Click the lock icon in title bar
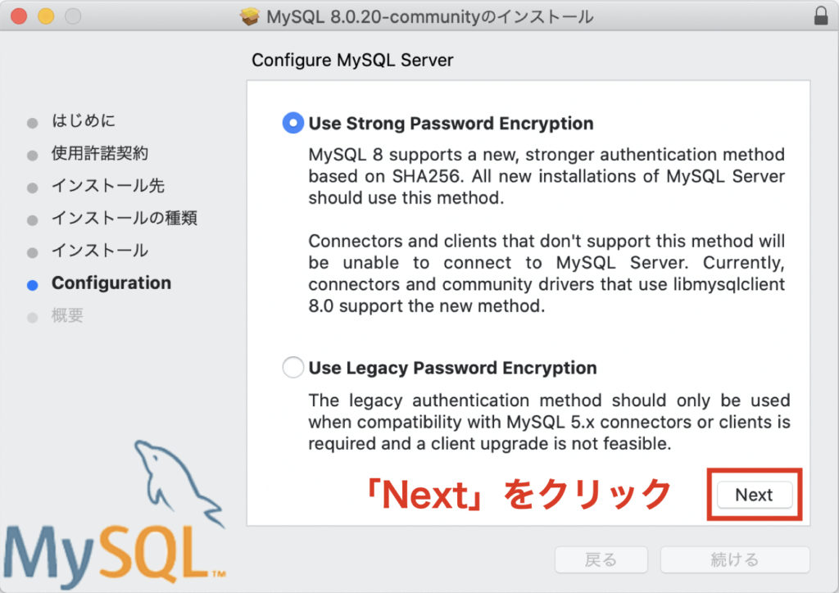 (821, 16)
